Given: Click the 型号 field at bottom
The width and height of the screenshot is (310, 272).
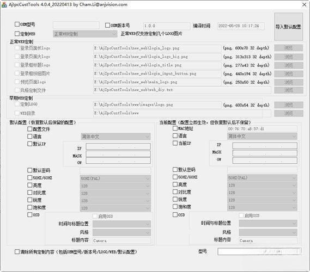Looking at the screenshot, I should coord(259,251).
